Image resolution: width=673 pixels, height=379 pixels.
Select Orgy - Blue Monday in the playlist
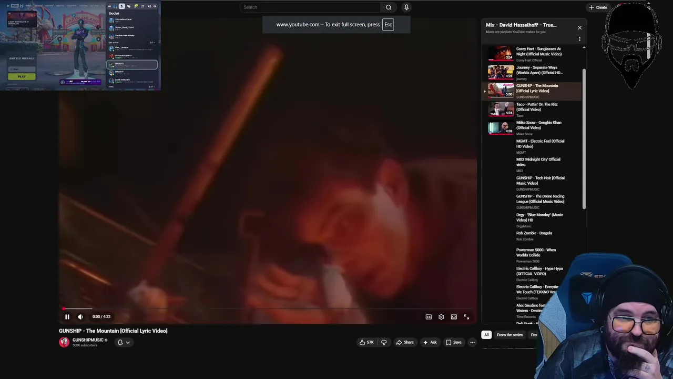click(x=532, y=220)
